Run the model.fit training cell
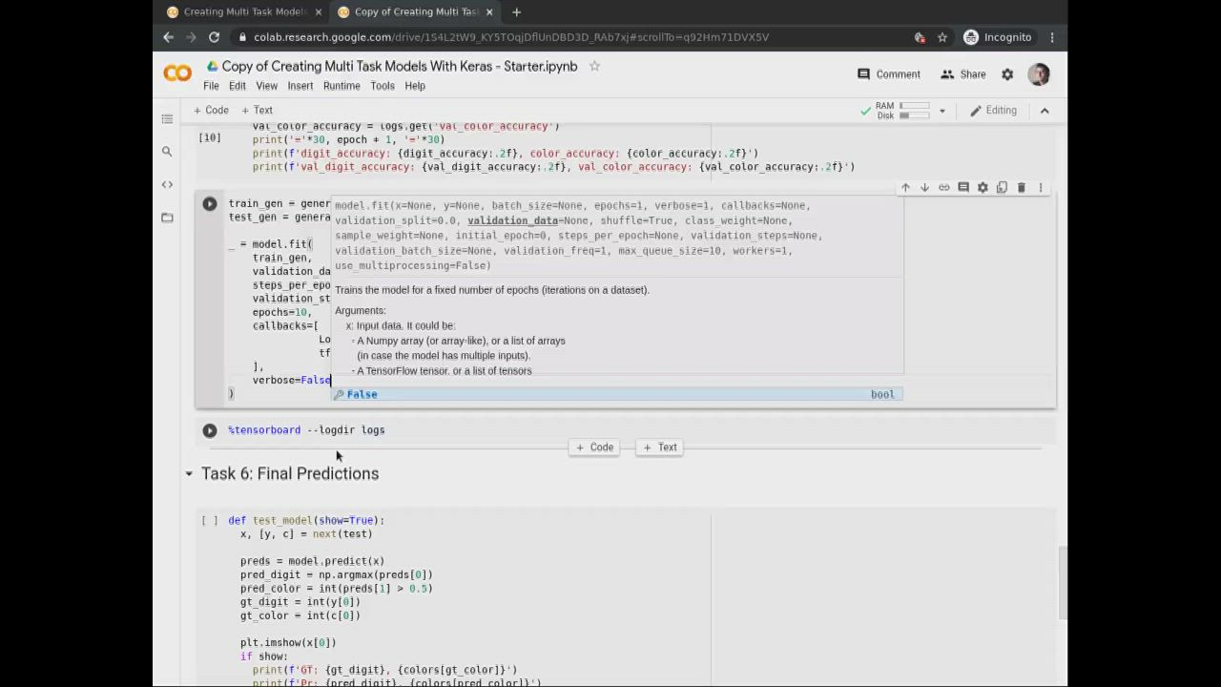The height and width of the screenshot is (687, 1221). point(210,204)
